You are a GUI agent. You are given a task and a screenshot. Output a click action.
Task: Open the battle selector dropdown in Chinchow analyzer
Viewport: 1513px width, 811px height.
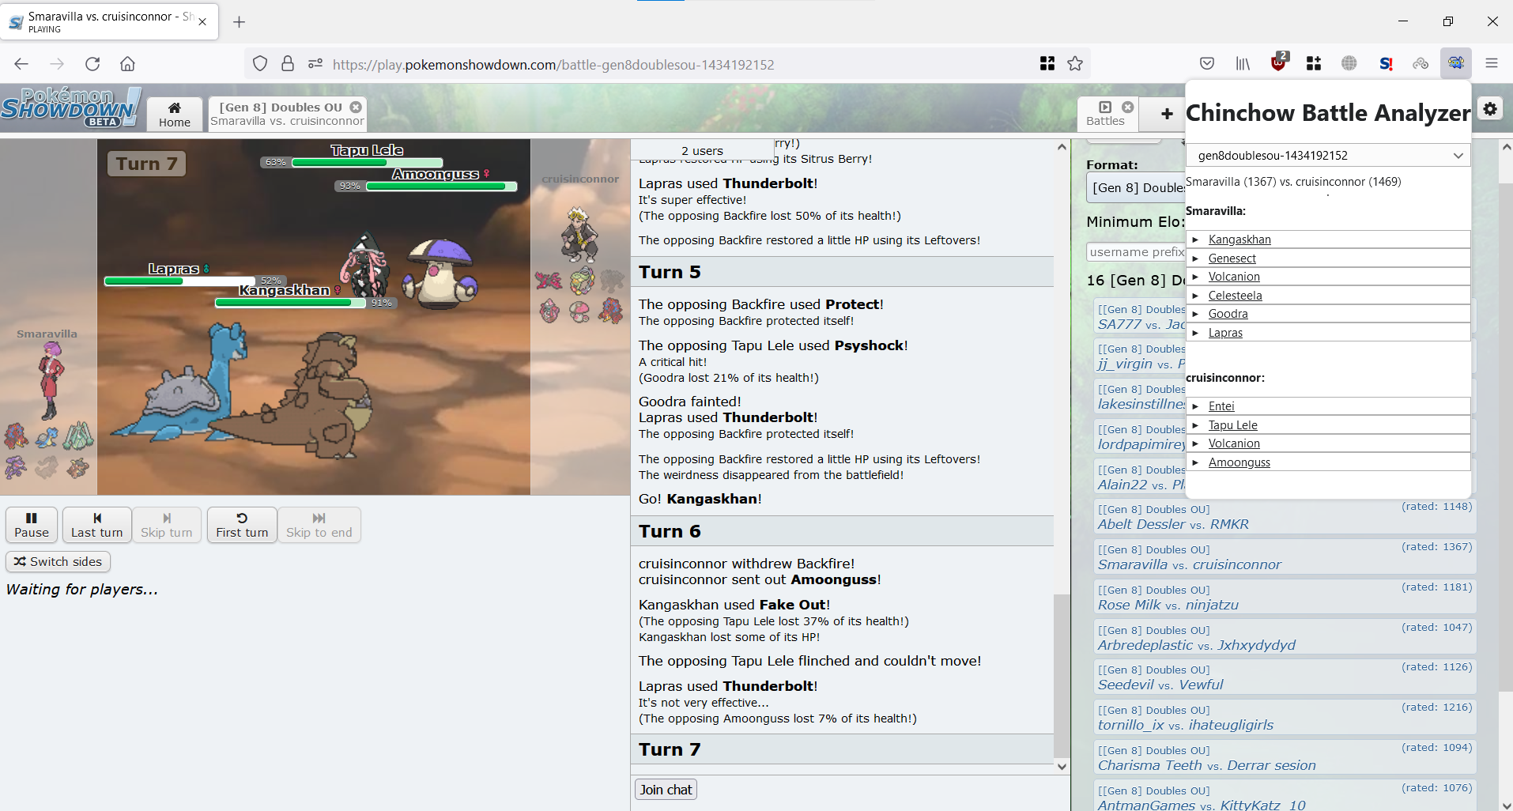point(1328,156)
